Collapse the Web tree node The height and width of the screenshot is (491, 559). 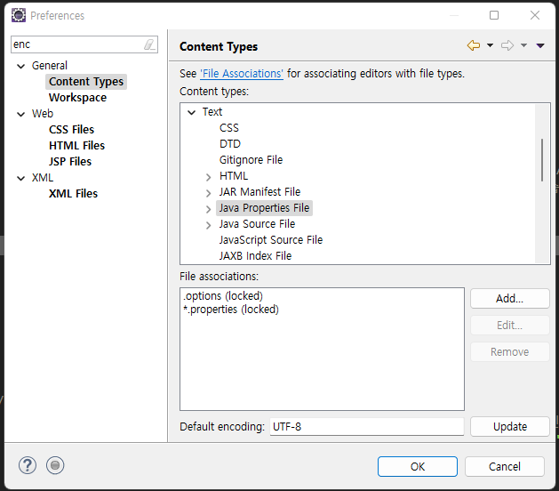coord(21,114)
